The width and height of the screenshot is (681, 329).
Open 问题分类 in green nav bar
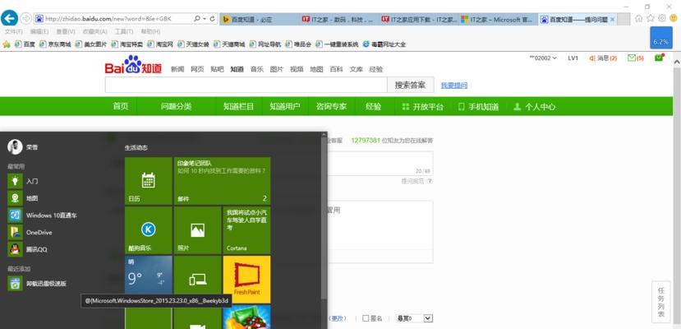pos(176,106)
